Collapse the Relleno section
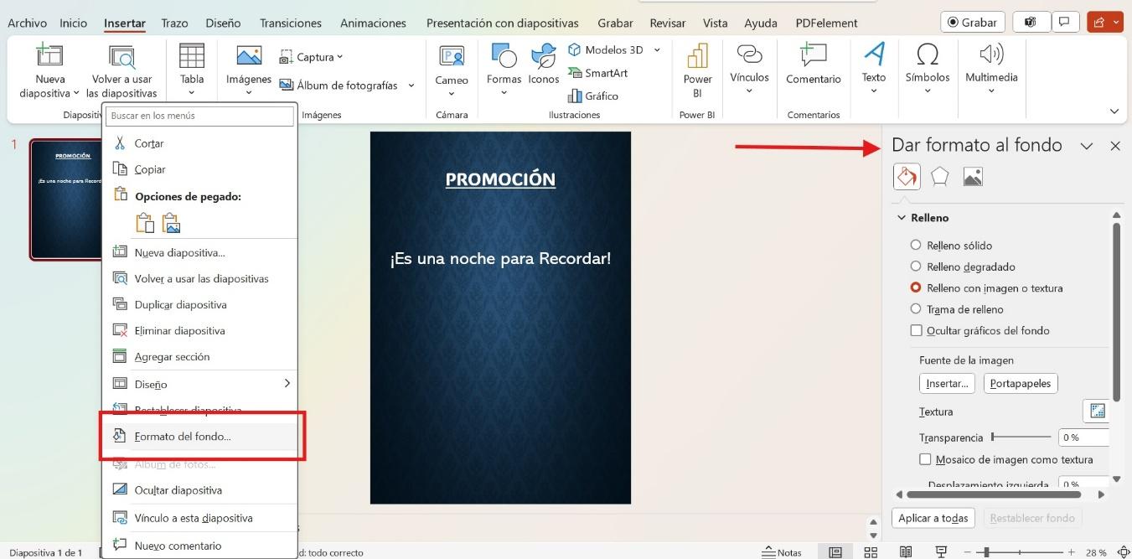1132x559 pixels. coord(902,217)
